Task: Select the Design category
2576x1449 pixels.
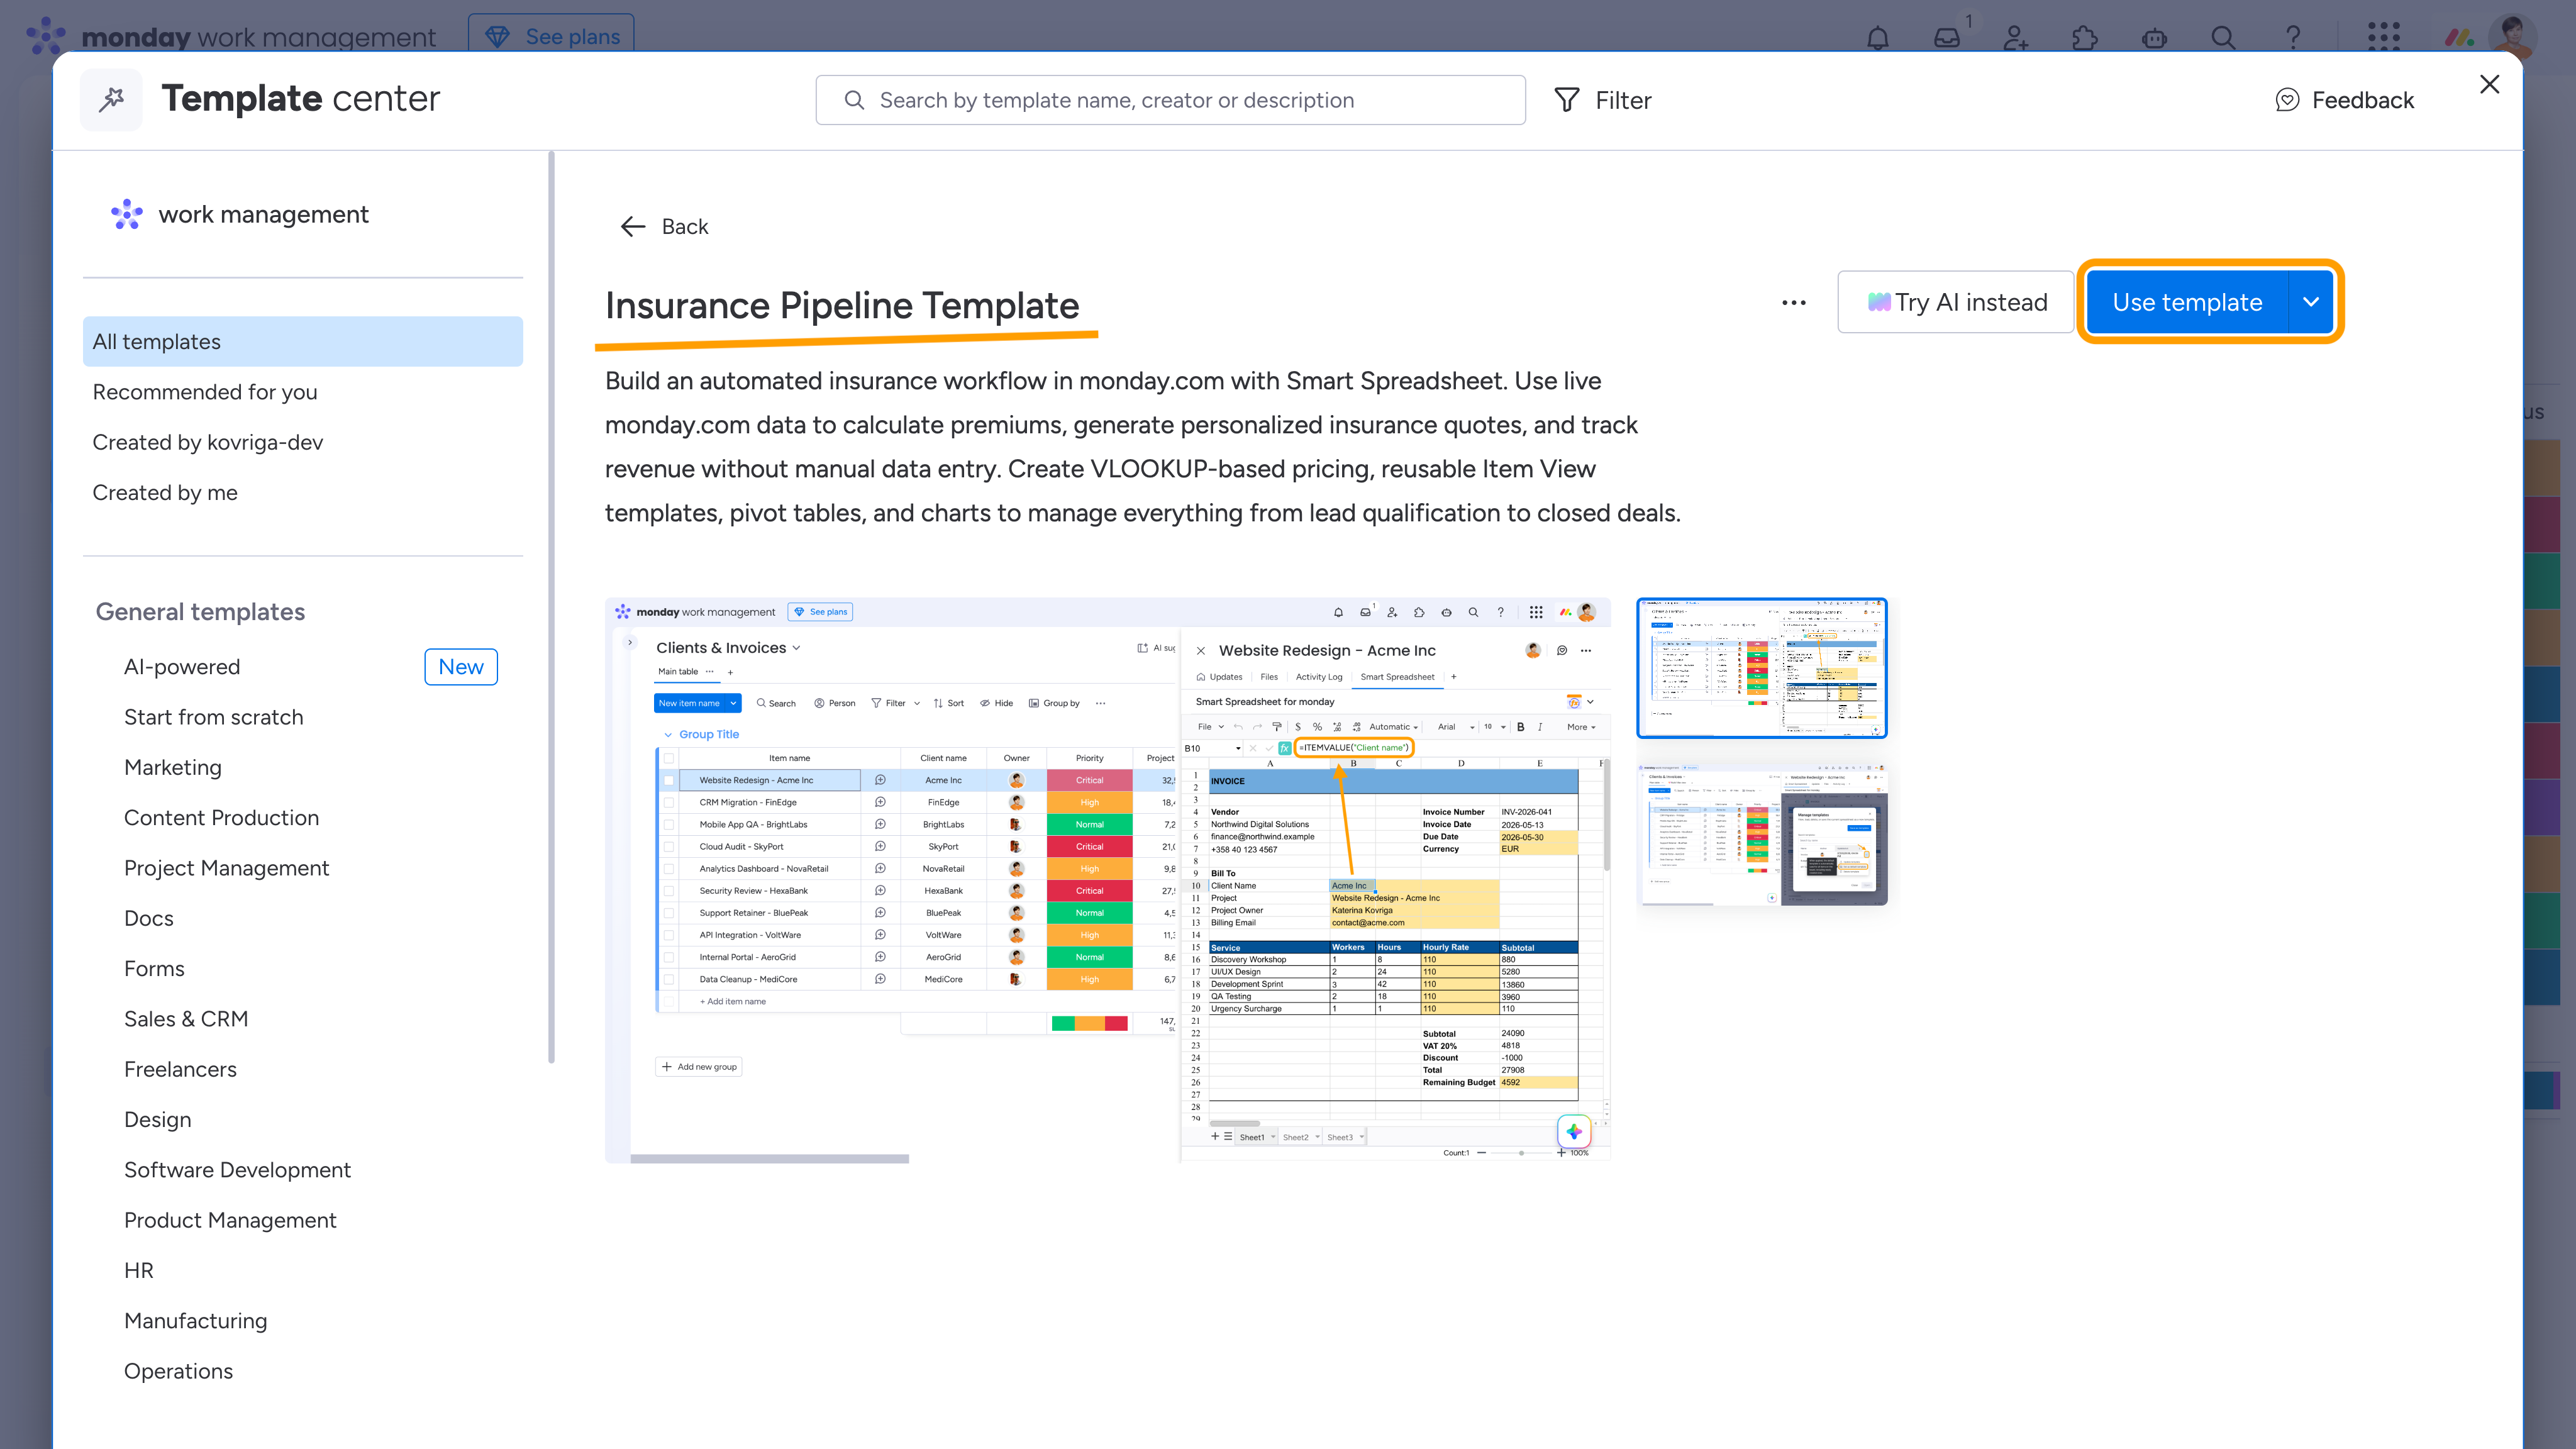Action: (x=157, y=1119)
